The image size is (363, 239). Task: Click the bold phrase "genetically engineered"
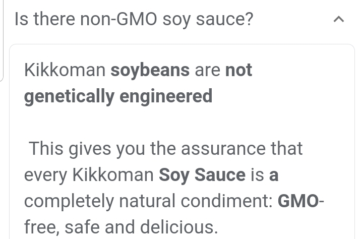point(118,96)
